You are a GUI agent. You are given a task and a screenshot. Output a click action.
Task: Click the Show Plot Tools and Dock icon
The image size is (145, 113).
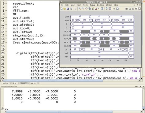(117, 9)
